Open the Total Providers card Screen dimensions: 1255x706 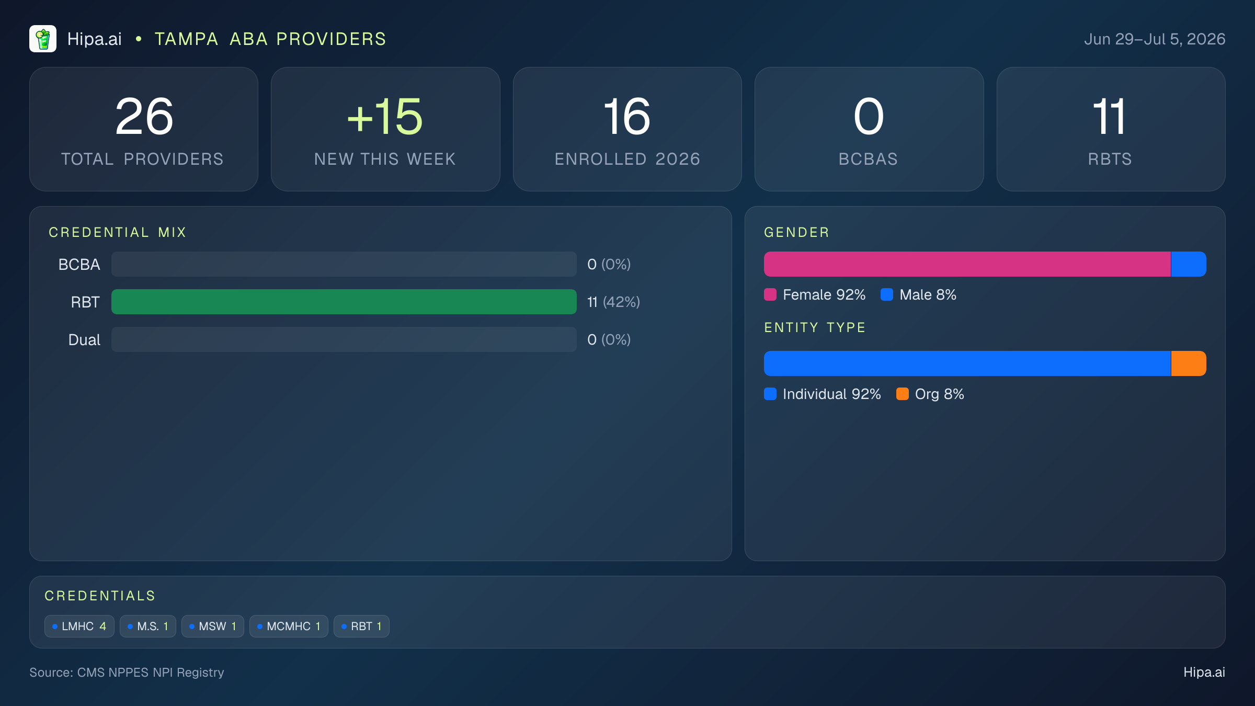tap(144, 129)
